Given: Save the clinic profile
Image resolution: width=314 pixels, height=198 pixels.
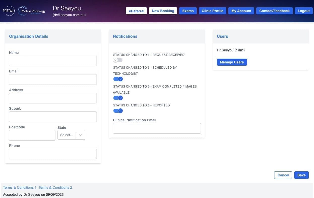Looking at the screenshot, I should click(301, 175).
